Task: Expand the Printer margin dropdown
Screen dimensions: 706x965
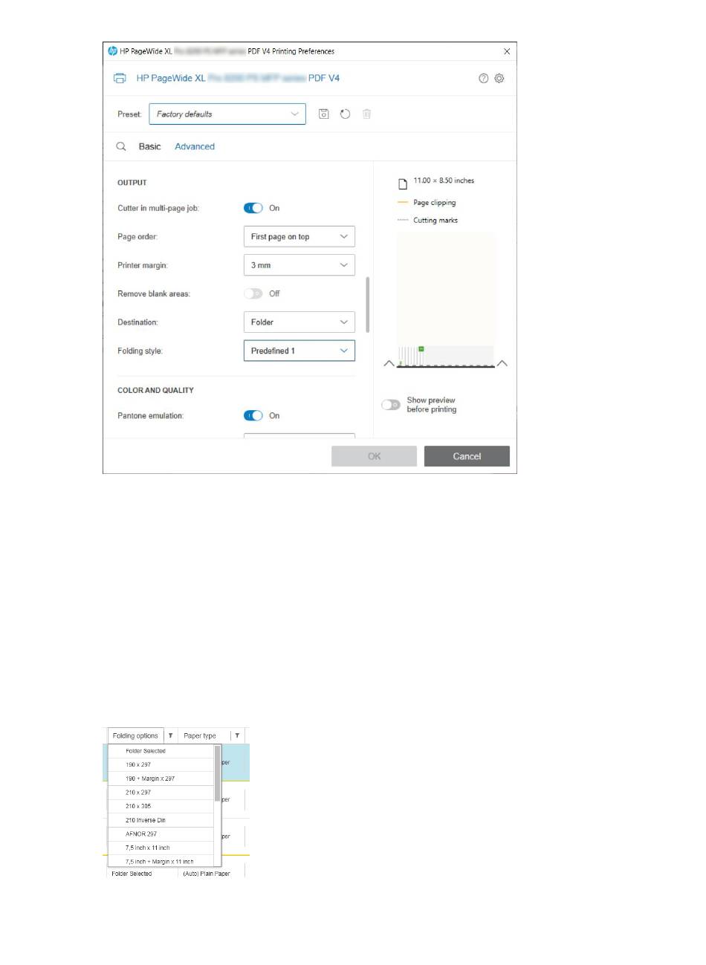Action: pos(299,264)
